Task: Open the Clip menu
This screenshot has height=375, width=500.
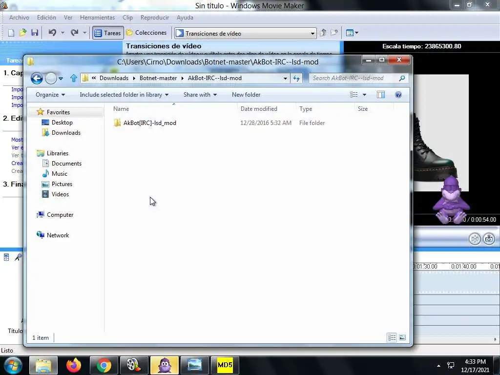Action: (x=127, y=18)
